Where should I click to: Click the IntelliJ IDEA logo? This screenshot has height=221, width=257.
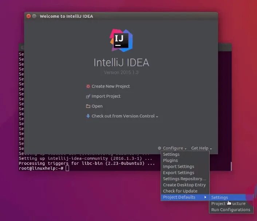point(121,40)
